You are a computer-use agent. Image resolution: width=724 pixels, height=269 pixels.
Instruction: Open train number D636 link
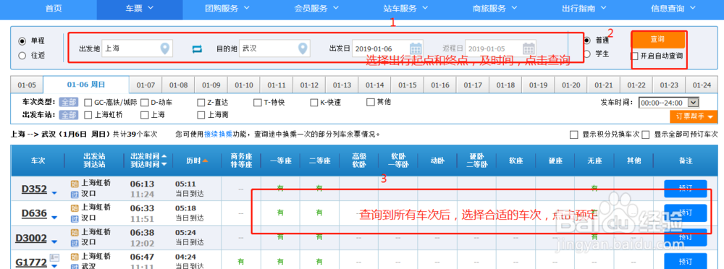[x=34, y=213]
